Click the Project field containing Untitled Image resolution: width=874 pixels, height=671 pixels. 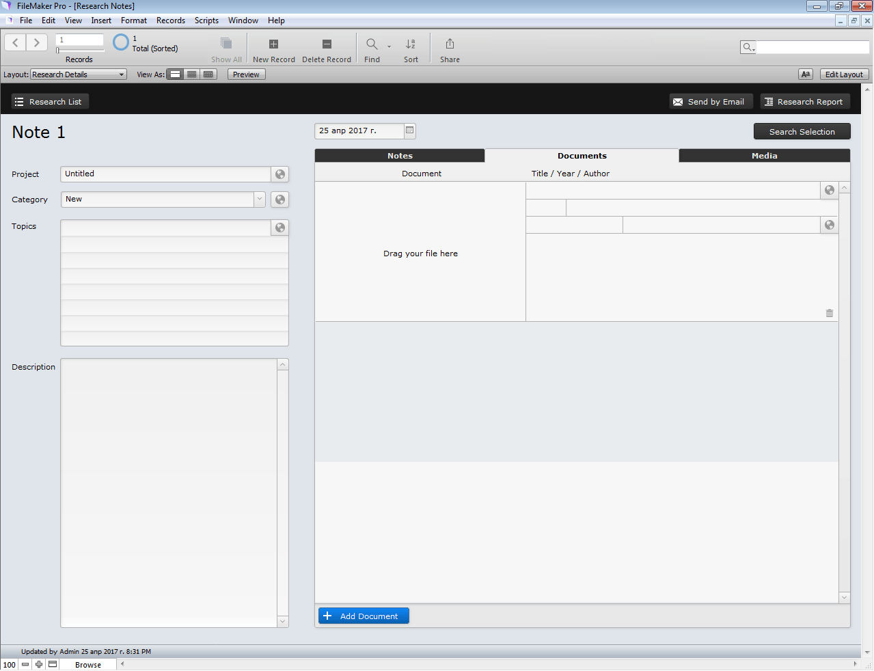[x=166, y=174]
